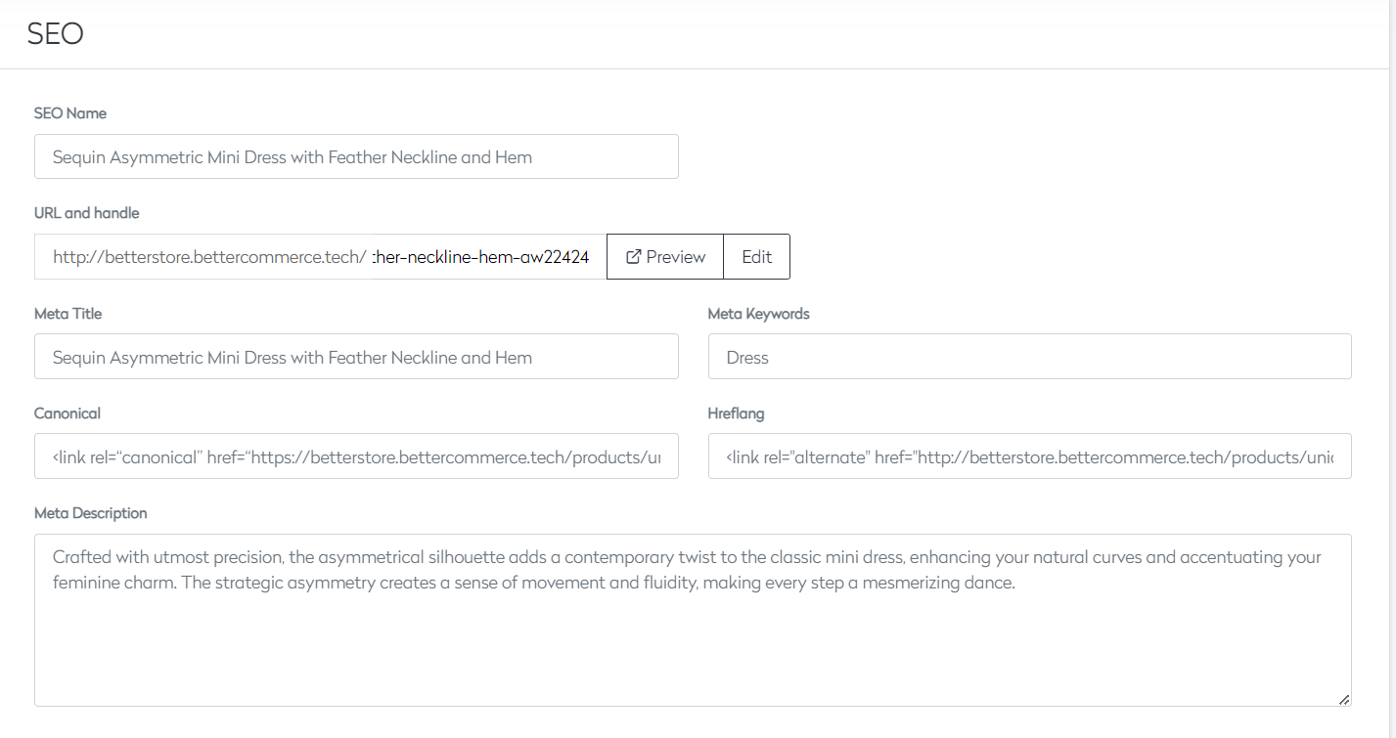1396x738 pixels.
Task: Click the Meta Description resize handle
Action: point(1344,699)
